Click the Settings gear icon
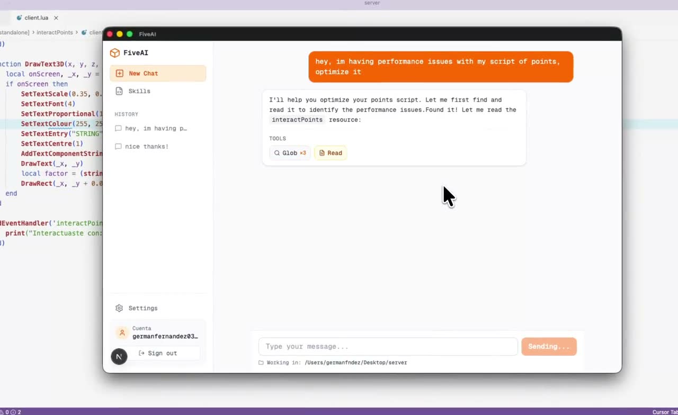Viewport: 678px width, 415px height. click(119, 308)
